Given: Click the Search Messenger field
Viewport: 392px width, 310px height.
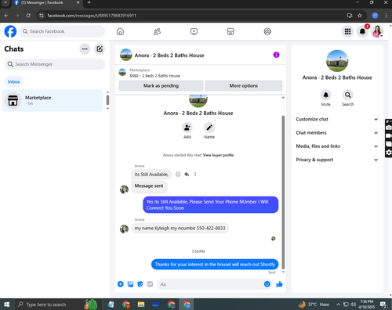Looking at the screenshot, I should 55,64.
